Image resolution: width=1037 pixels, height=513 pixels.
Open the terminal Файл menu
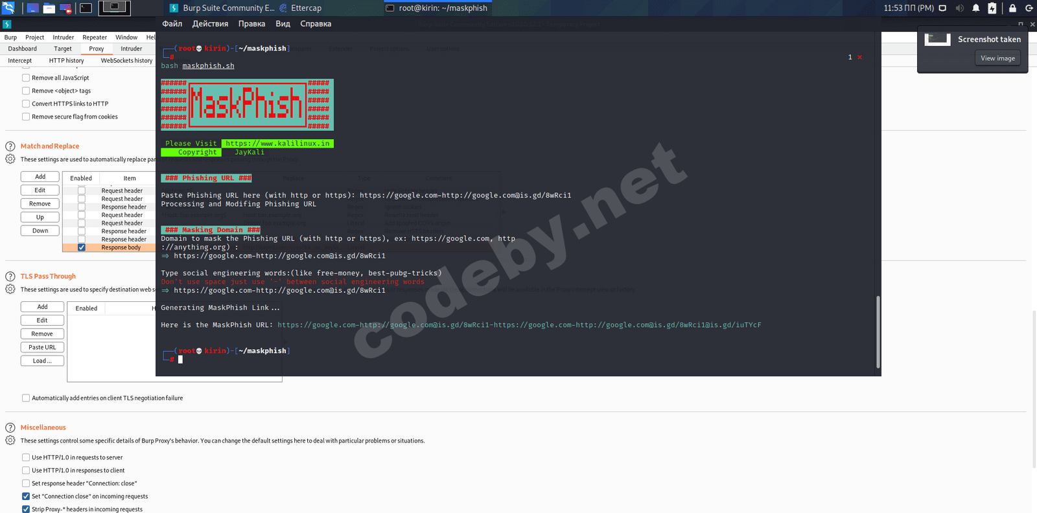click(x=172, y=24)
